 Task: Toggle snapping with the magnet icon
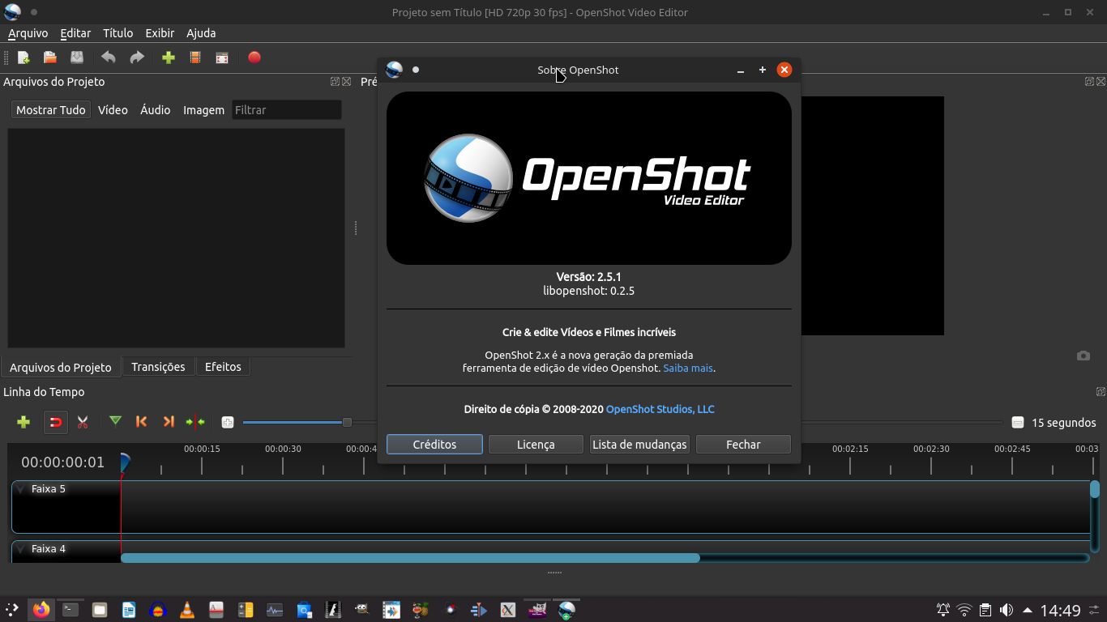pyautogui.click(x=55, y=422)
